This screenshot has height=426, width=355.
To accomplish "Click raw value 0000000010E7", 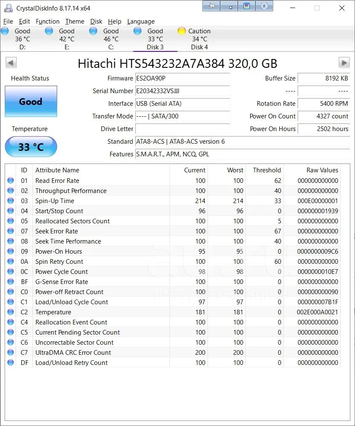I will [318, 271].
